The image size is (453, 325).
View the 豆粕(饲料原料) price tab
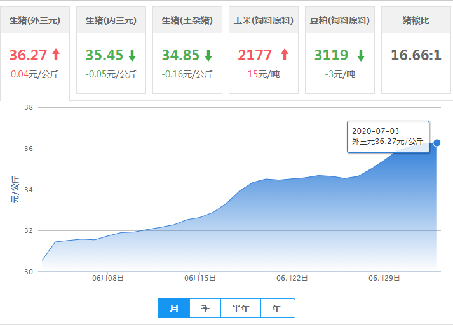[339, 20]
